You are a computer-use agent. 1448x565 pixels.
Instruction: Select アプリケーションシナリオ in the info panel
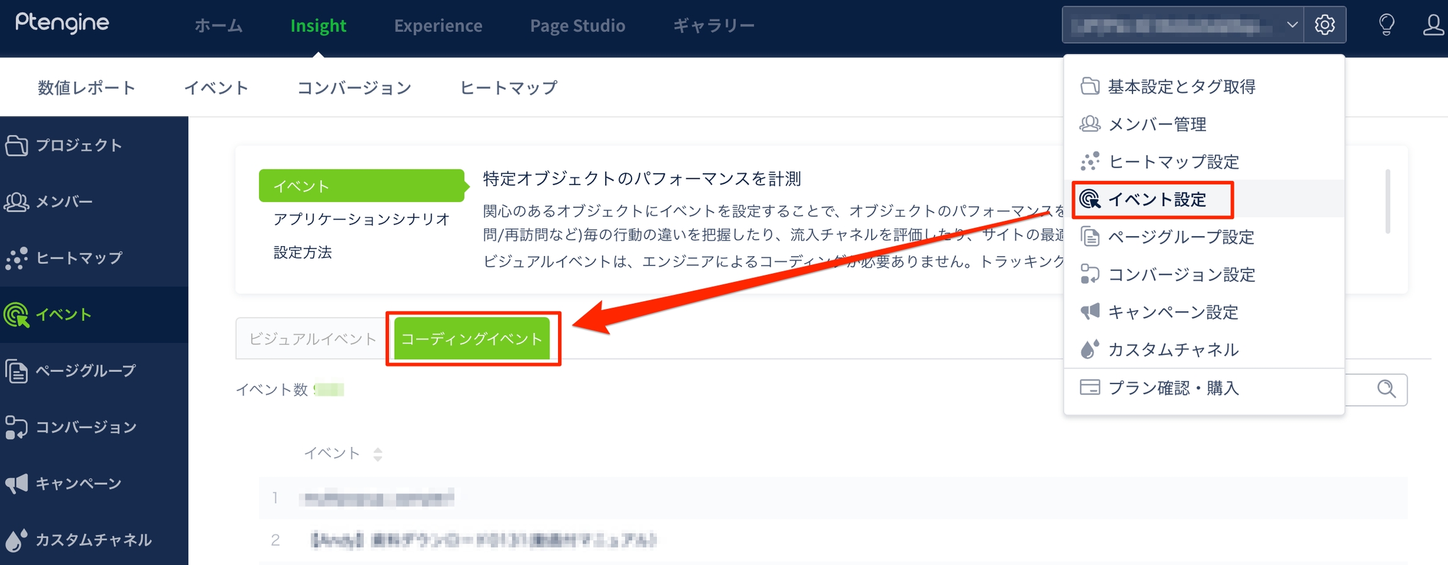pyautogui.click(x=361, y=219)
